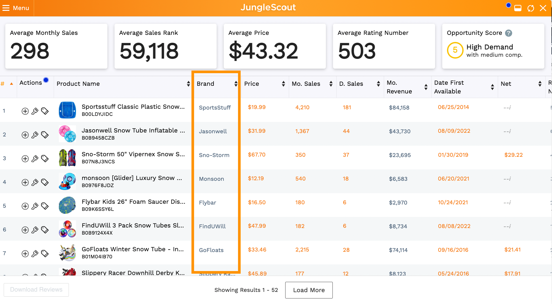Add Sportsstuff product with plus icon
Viewport: 552px width, 304px height.
point(25,111)
